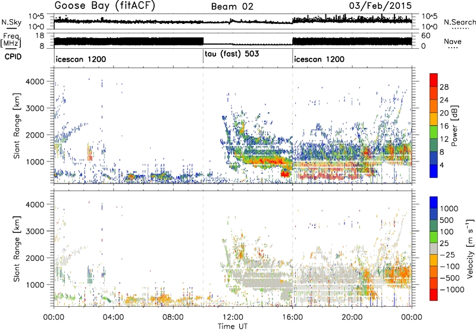This screenshot has height=330, width=476.
Task: Click the 'Beam 02' label
Action: point(232,7)
